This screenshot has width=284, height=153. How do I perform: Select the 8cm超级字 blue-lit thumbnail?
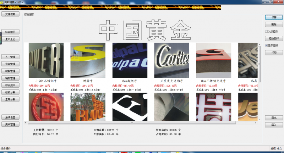[x=130, y=60]
